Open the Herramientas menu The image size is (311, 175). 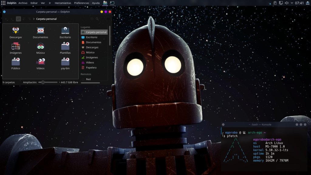[x=63, y=3]
